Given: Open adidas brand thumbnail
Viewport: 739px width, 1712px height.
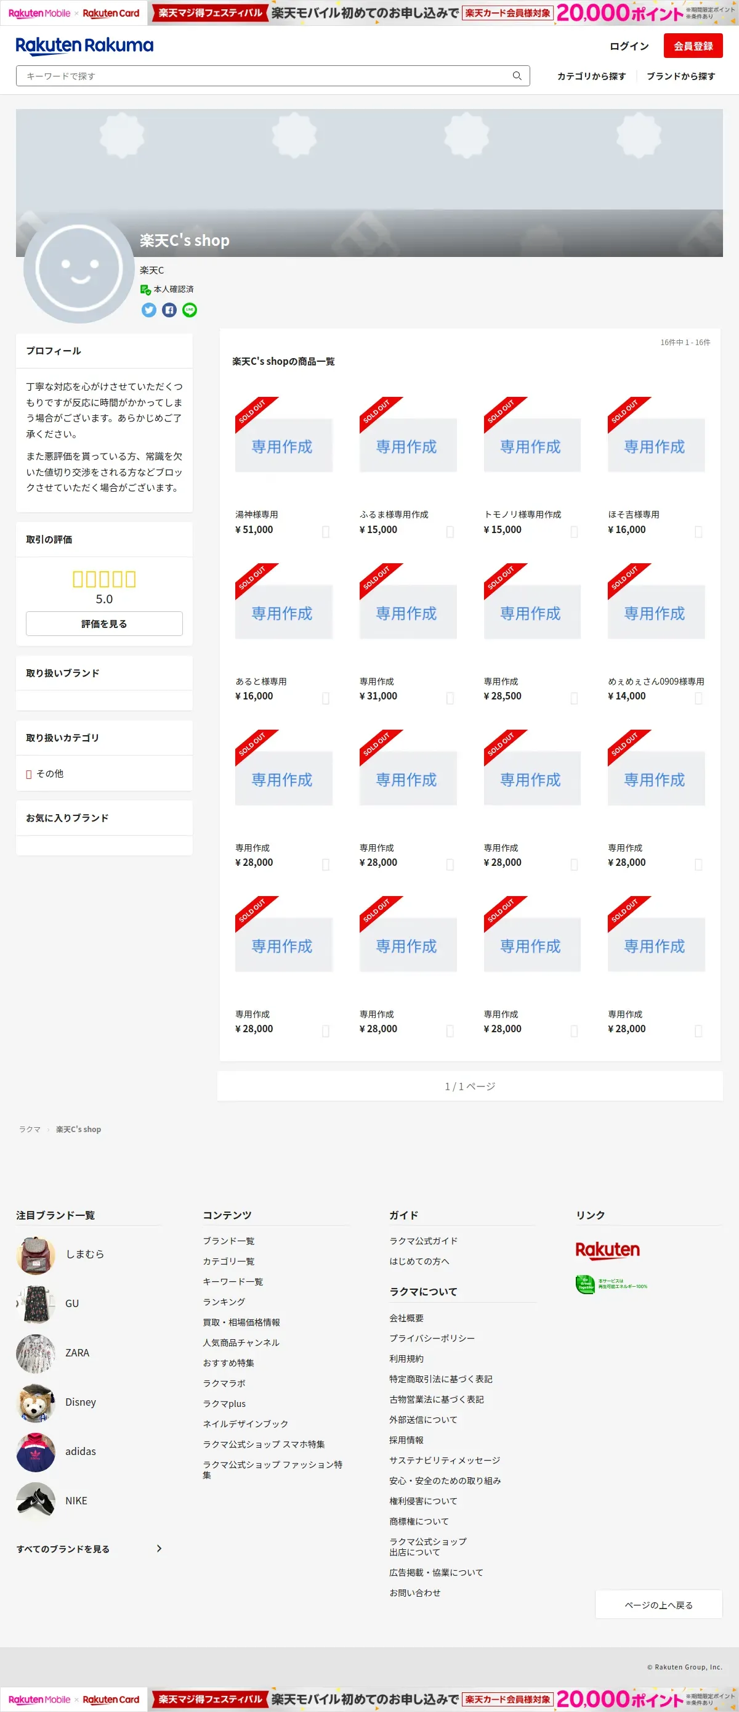Looking at the screenshot, I should coord(35,1451).
